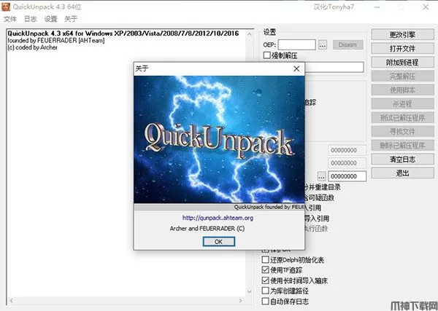Enable the 强制解压 checkbox
Screen dimensions: 438x311
click(x=267, y=55)
